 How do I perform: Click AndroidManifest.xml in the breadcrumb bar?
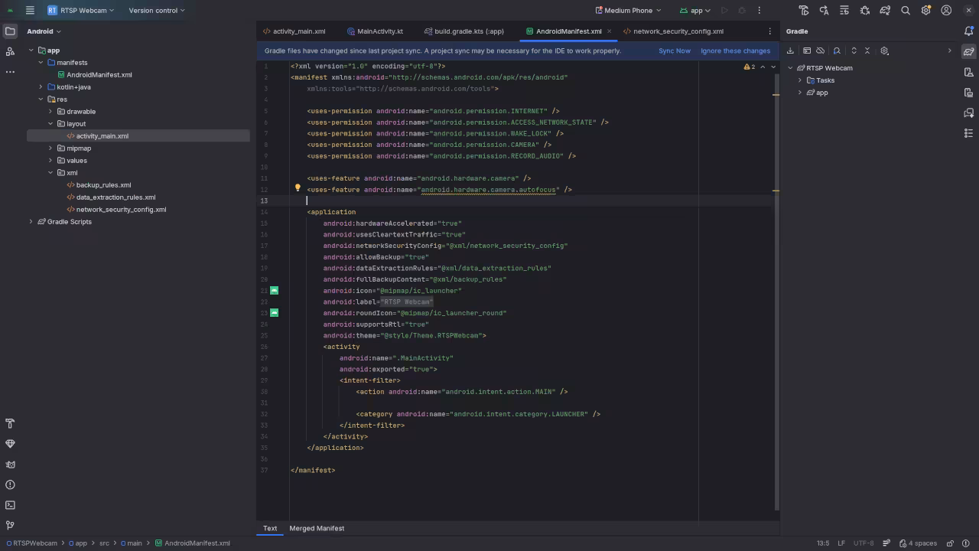click(x=197, y=543)
